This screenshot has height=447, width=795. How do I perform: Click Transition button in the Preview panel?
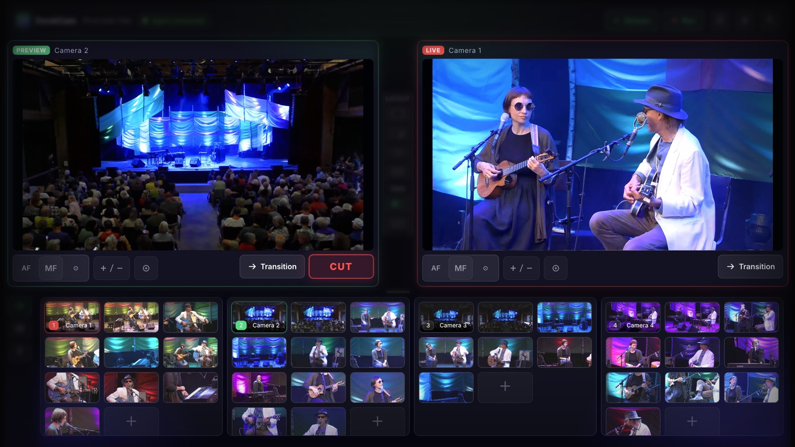tap(272, 267)
